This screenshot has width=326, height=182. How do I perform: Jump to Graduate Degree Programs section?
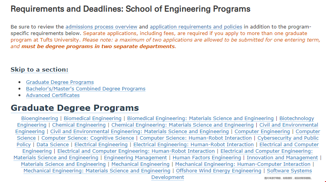coord(60,82)
